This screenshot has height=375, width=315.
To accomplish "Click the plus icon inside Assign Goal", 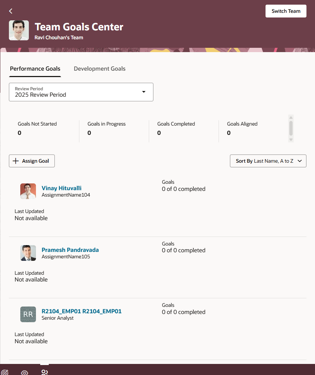I will pyautogui.click(x=16, y=161).
